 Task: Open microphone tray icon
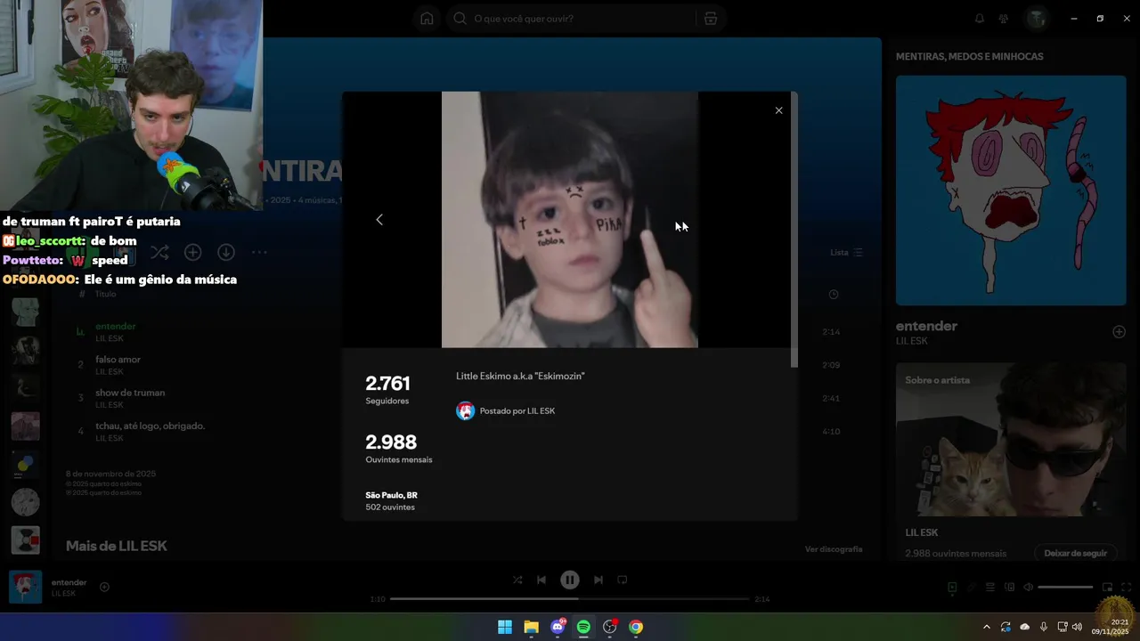point(1044,627)
